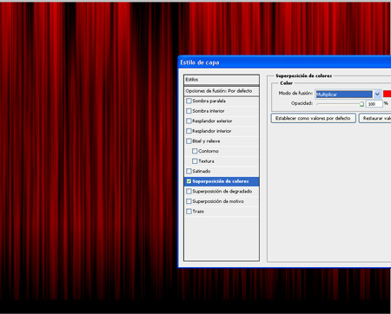Check the Contorno sub-option checkbox
The height and width of the screenshot is (314, 391).
[x=195, y=151]
